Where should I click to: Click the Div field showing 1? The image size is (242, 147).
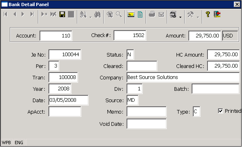point(135,89)
